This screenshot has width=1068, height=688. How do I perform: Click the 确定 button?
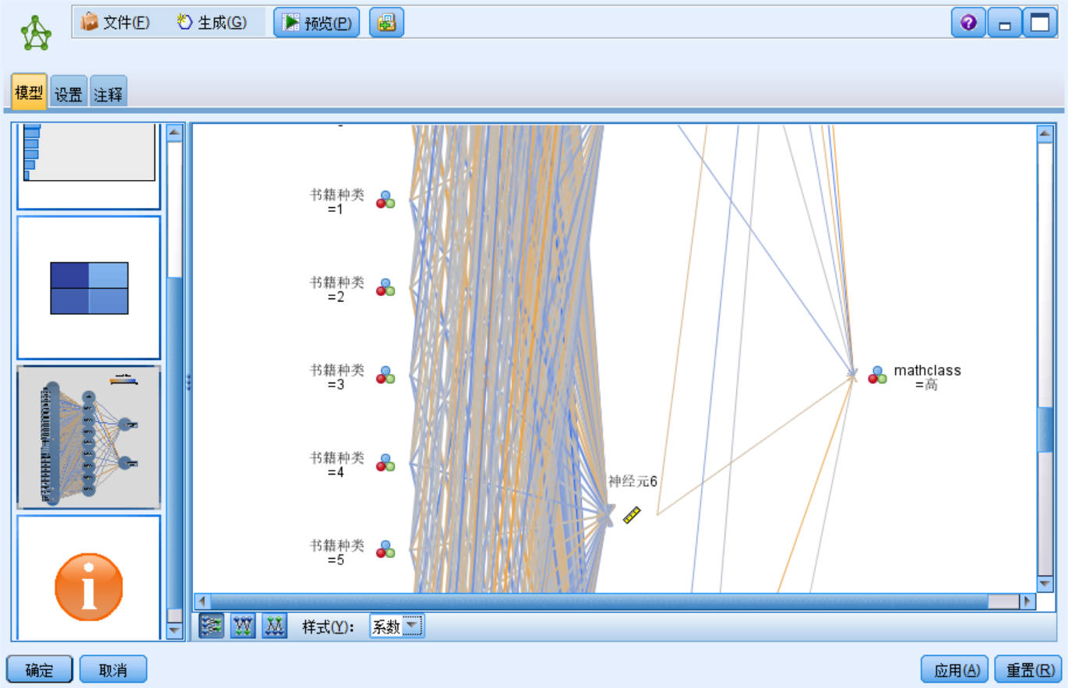pyautogui.click(x=40, y=669)
